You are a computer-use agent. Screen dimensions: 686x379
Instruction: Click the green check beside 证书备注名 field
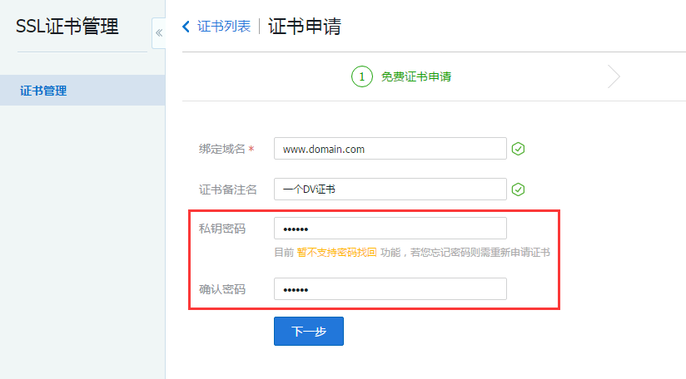pos(518,189)
